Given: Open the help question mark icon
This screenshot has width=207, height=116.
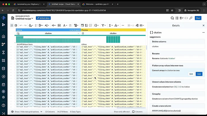Looking at the screenshot, I should coord(3,105).
